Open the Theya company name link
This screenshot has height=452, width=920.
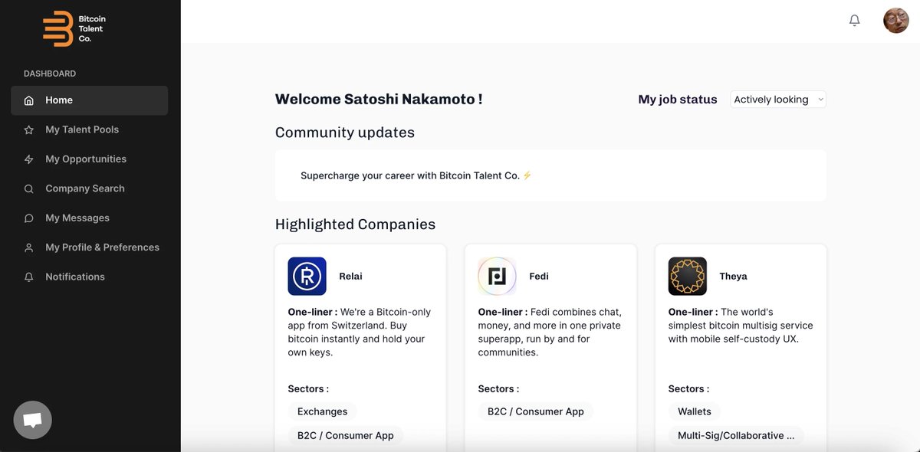point(733,277)
